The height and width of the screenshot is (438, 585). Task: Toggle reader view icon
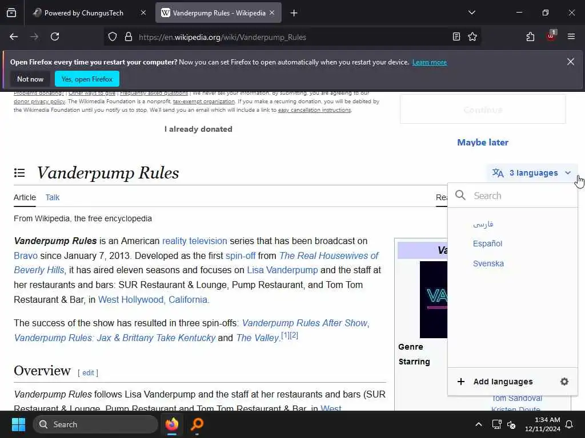(x=456, y=37)
